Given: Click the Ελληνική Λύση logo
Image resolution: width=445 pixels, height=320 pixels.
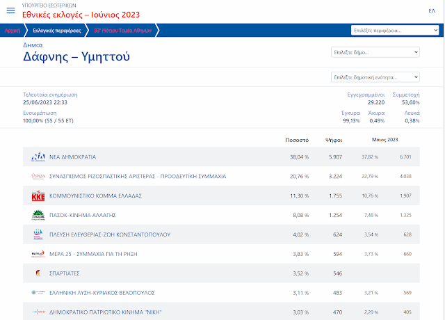Looking at the screenshot, I should pyautogui.click(x=38, y=292).
